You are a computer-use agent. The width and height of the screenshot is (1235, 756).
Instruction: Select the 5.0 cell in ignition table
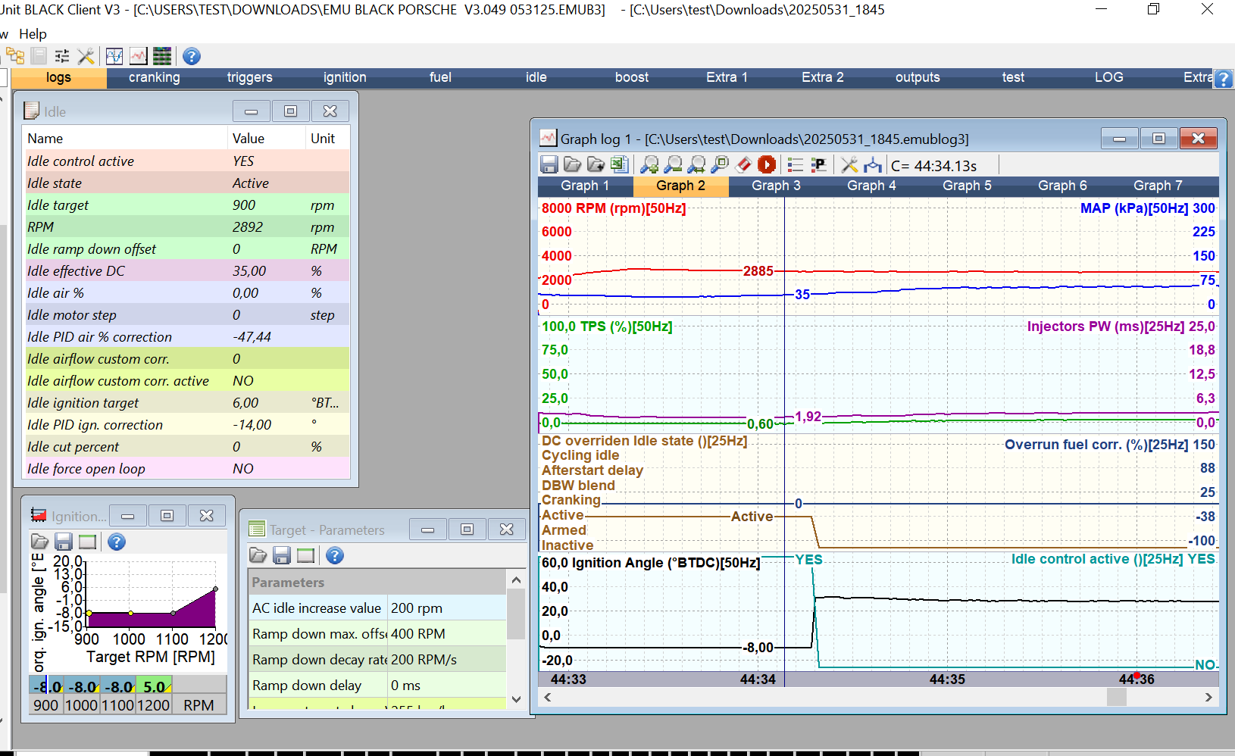click(155, 686)
